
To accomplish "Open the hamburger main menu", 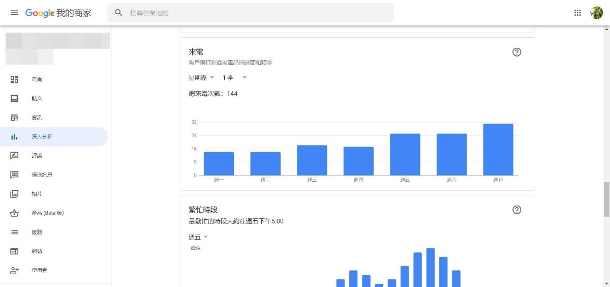I will (14, 13).
